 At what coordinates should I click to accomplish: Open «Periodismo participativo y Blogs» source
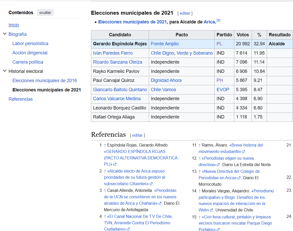(236, 200)
